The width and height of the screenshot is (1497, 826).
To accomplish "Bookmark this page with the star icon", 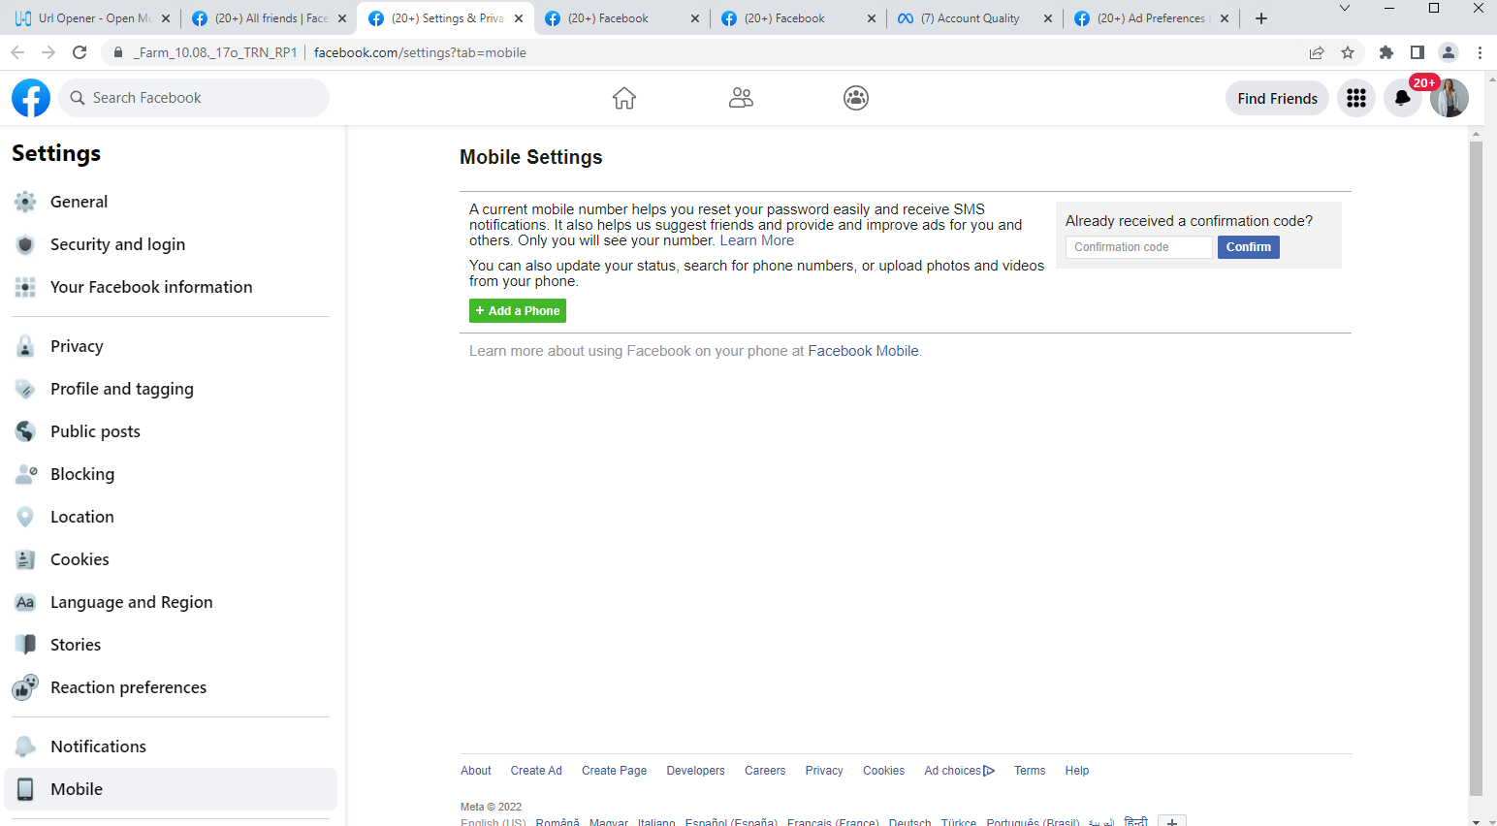I will [1348, 52].
